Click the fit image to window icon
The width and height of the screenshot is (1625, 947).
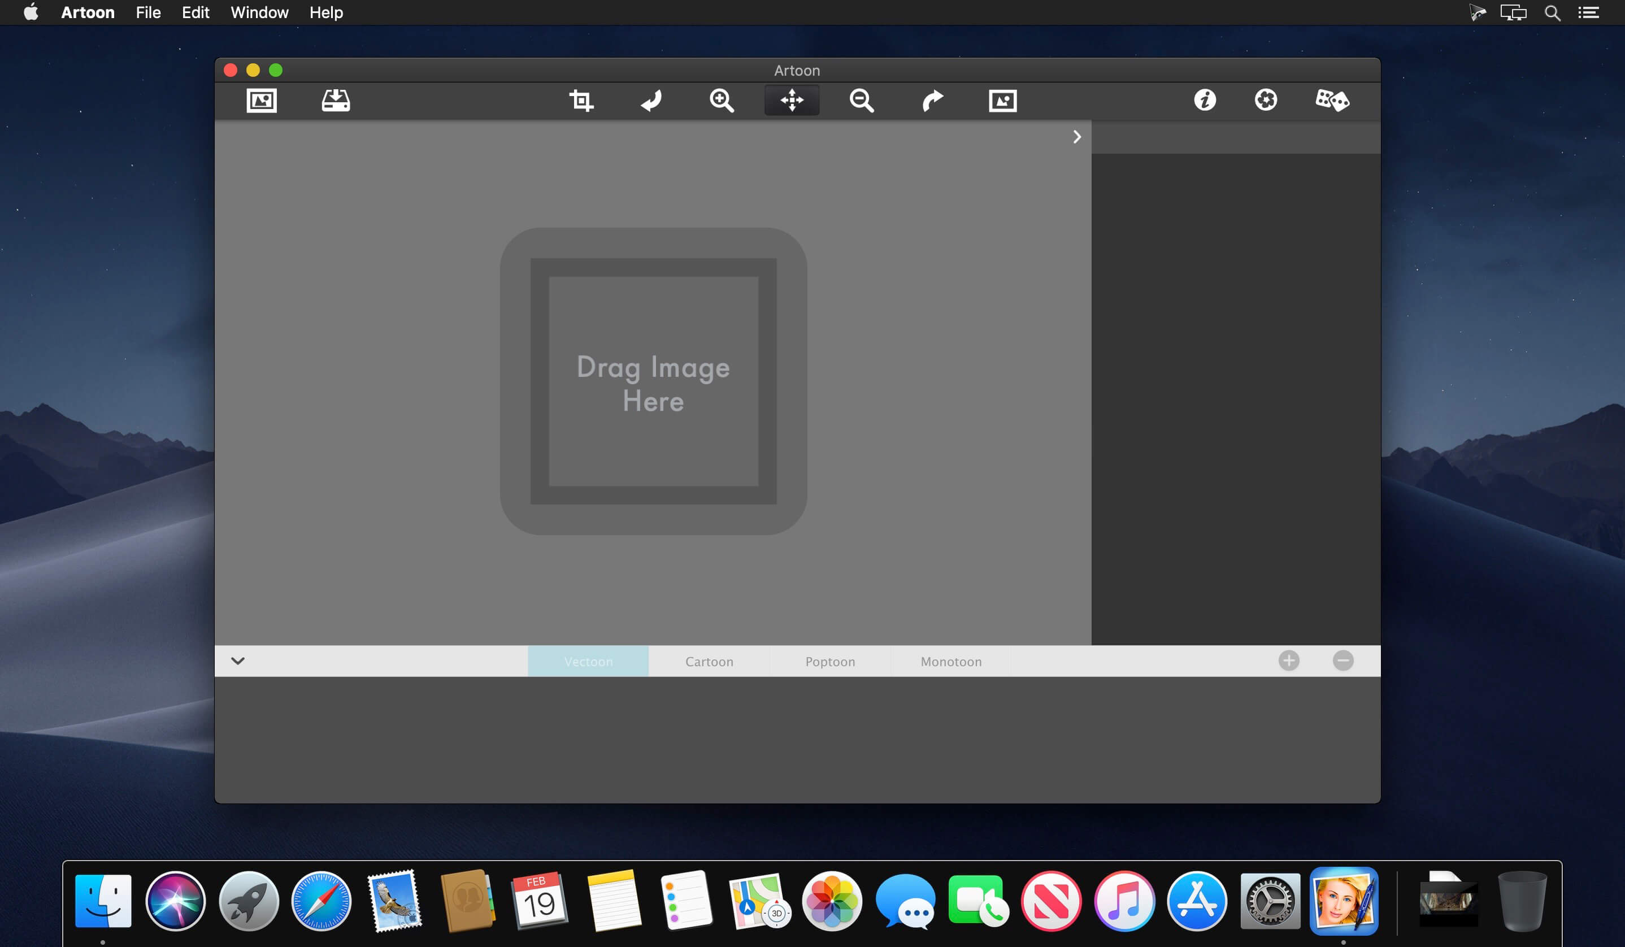pos(1002,101)
